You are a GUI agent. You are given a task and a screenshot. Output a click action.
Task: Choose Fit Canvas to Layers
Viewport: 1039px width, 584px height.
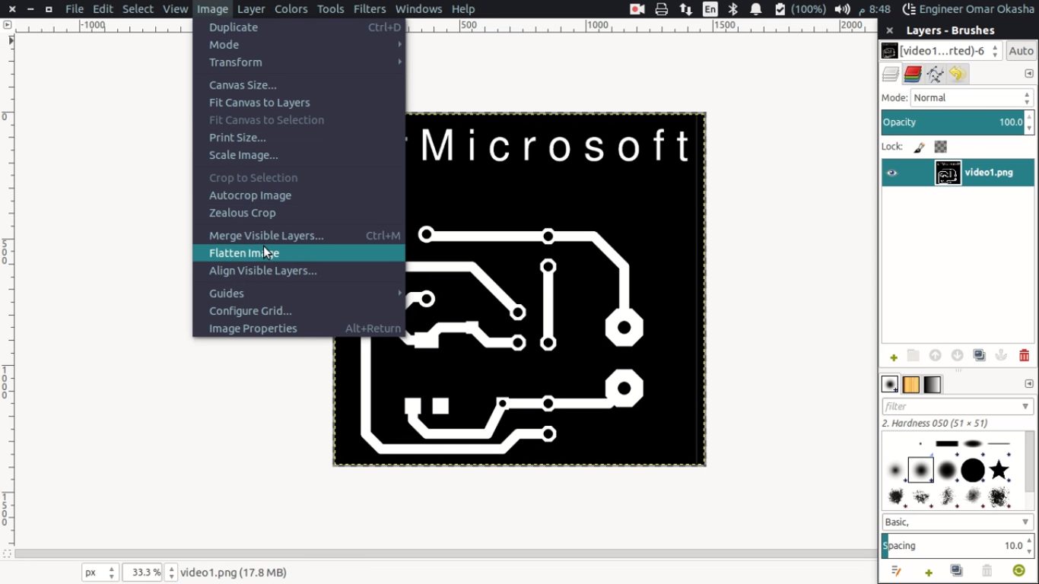tap(299, 103)
